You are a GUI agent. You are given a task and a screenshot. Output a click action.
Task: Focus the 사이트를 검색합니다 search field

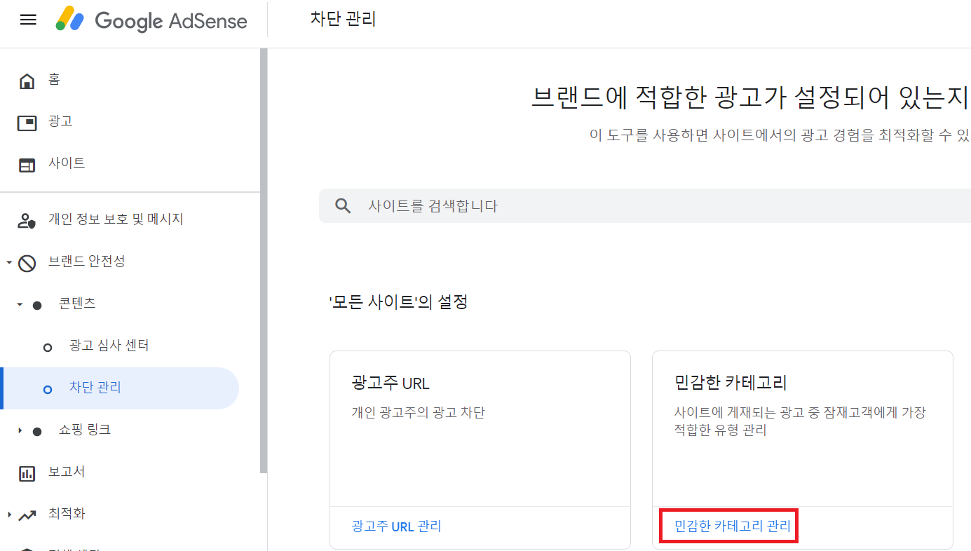coord(645,206)
